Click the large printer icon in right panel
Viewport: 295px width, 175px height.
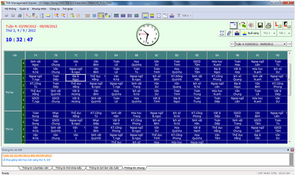pos(269,25)
